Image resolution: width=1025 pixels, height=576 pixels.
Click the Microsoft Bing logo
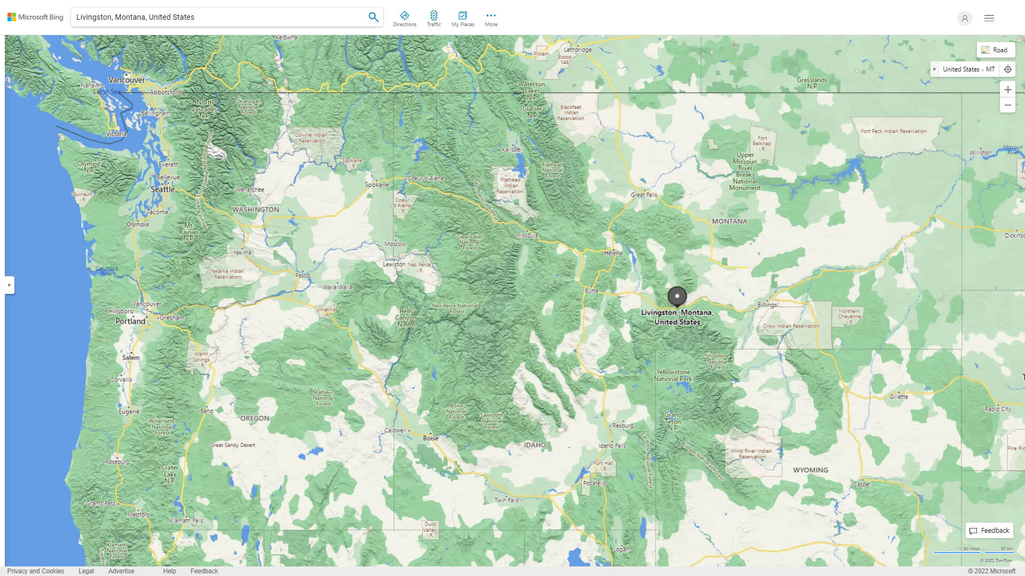pos(34,17)
